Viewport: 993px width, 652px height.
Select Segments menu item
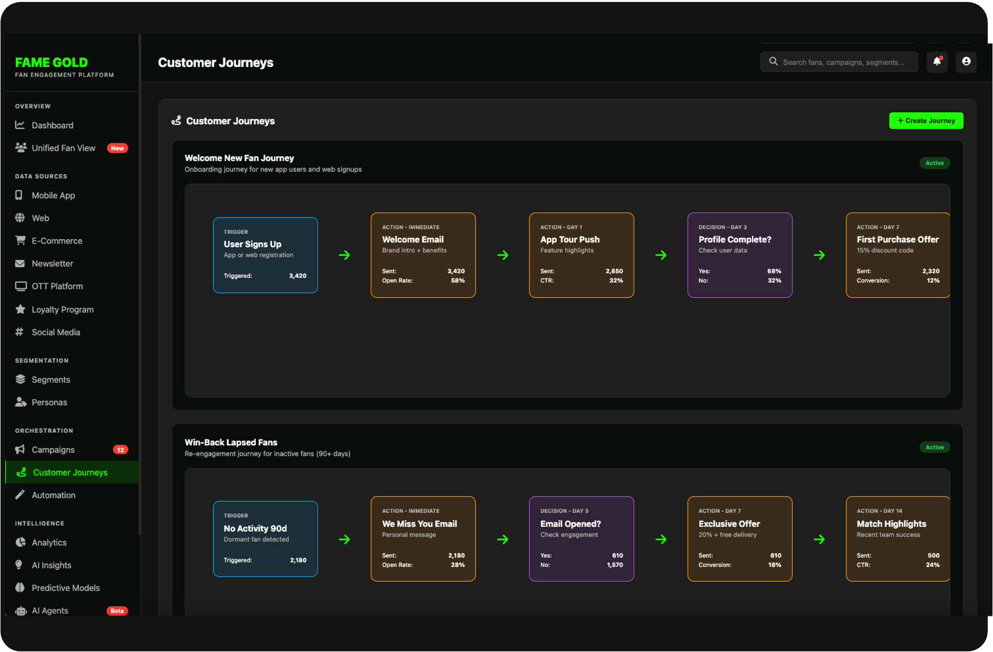(x=72, y=380)
